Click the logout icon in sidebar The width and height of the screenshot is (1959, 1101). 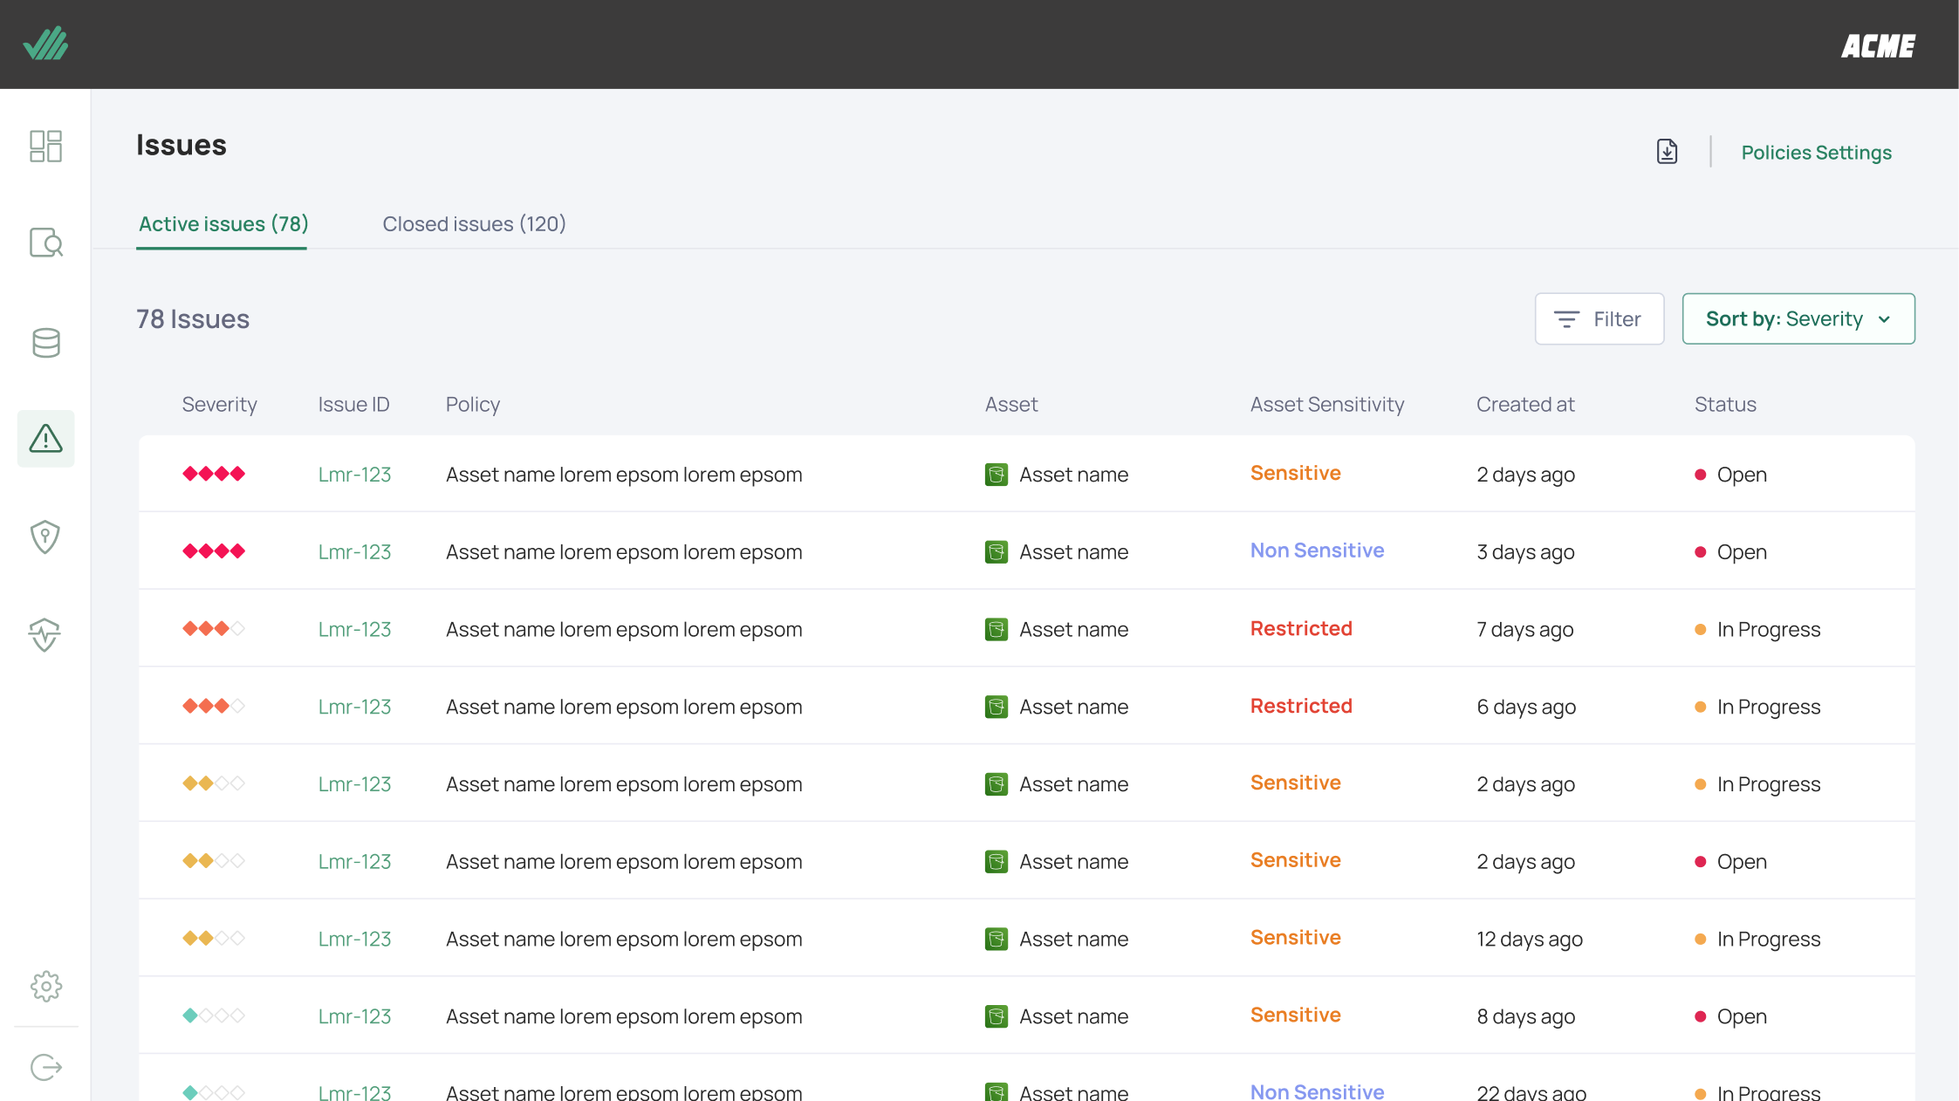[46, 1067]
